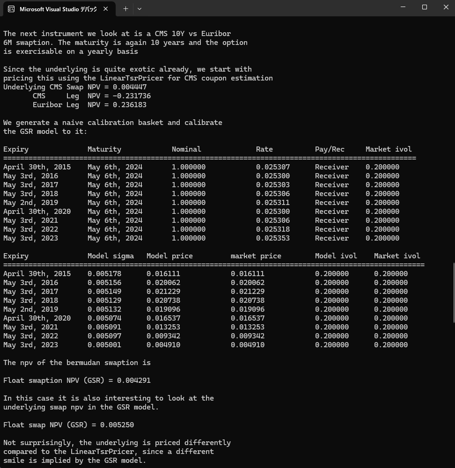Viewport: 455px width, 468px height.
Task: Click 'Float swap NPV (GSR) = 0.005250' line
Action: [69, 425]
